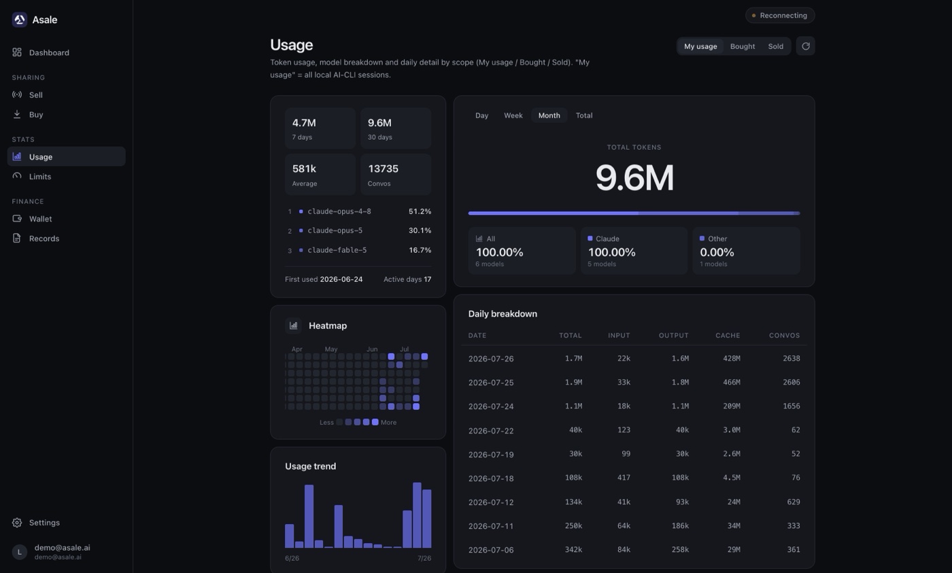Click the Heatmap panel chart icon

tap(293, 326)
